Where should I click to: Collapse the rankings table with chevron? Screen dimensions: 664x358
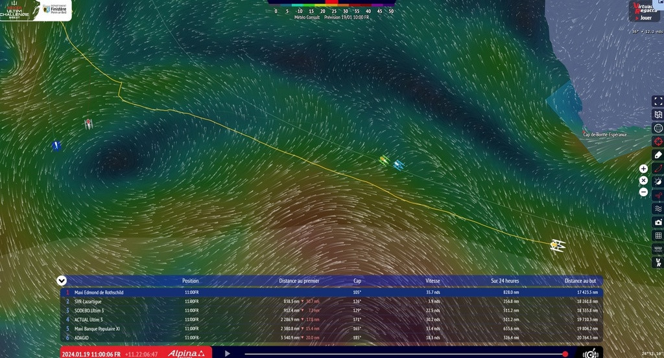tap(62, 281)
